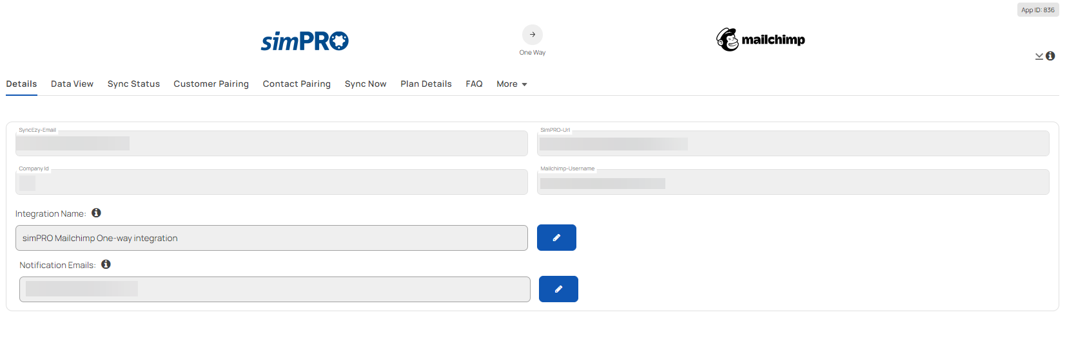
Task: Open the Sync Now tab
Action: click(366, 84)
